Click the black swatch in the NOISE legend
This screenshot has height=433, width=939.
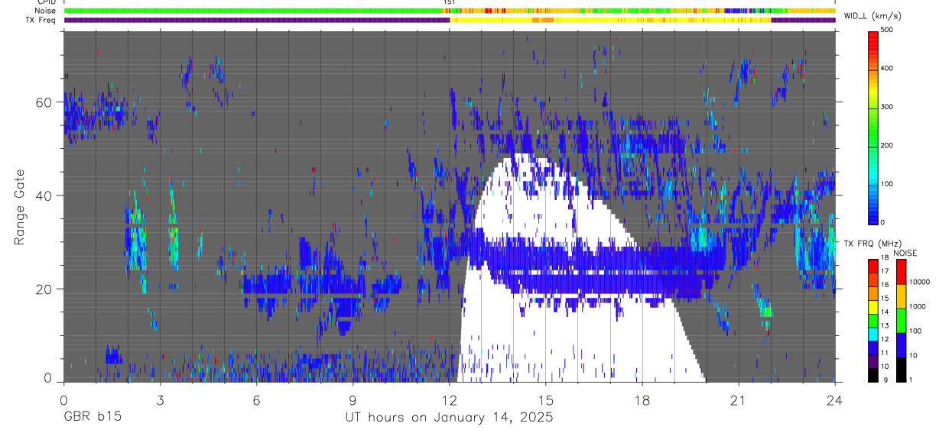(901, 369)
